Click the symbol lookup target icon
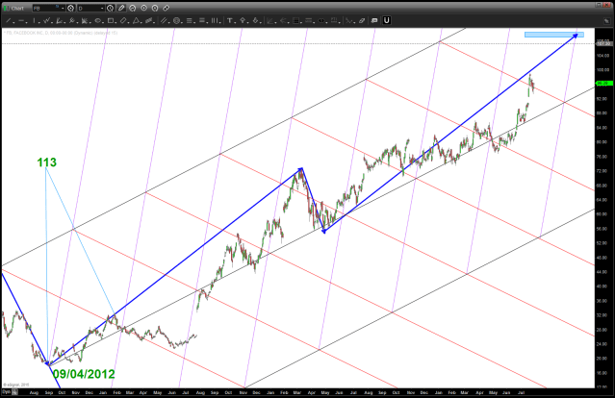The height and width of the screenshot is (398, 615). point(70,8)
